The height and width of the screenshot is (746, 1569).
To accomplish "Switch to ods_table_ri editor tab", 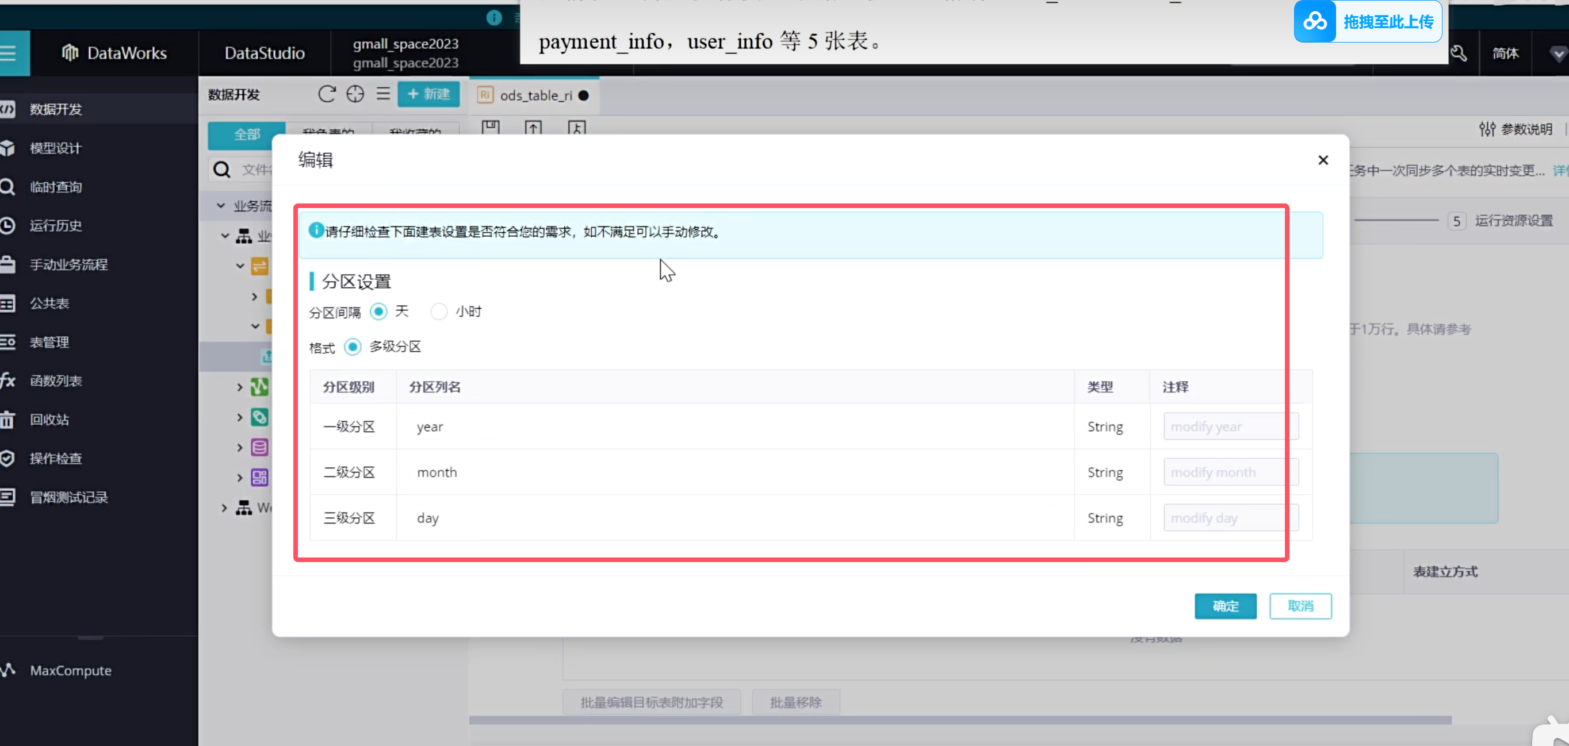I will tap(535, 95).
